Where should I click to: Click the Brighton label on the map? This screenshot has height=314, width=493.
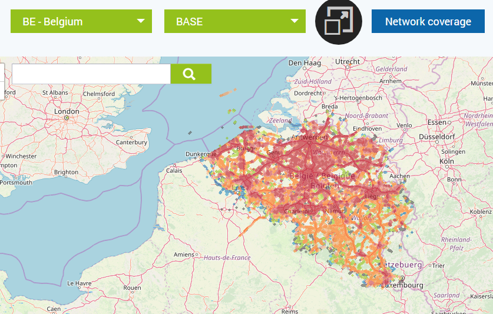tap(66, 172)
